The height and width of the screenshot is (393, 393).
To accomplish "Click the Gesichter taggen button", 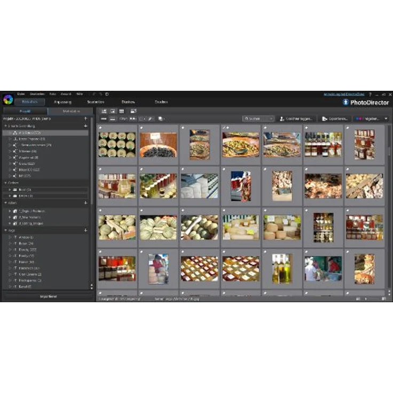I will pos(296,119).
